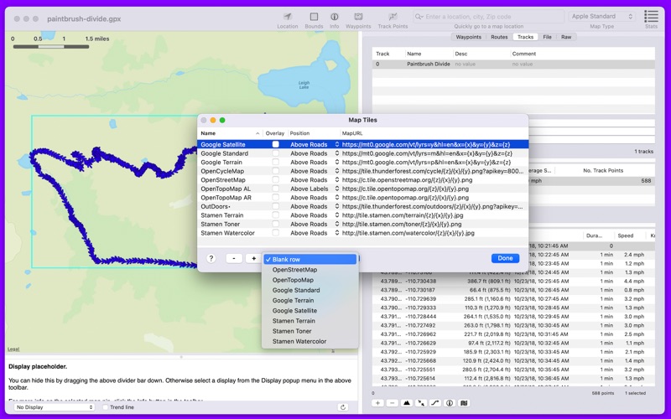671x419 pixels.
Task: Choose Stamen Toner from popup menu
Action: click(x=310, y=331)
